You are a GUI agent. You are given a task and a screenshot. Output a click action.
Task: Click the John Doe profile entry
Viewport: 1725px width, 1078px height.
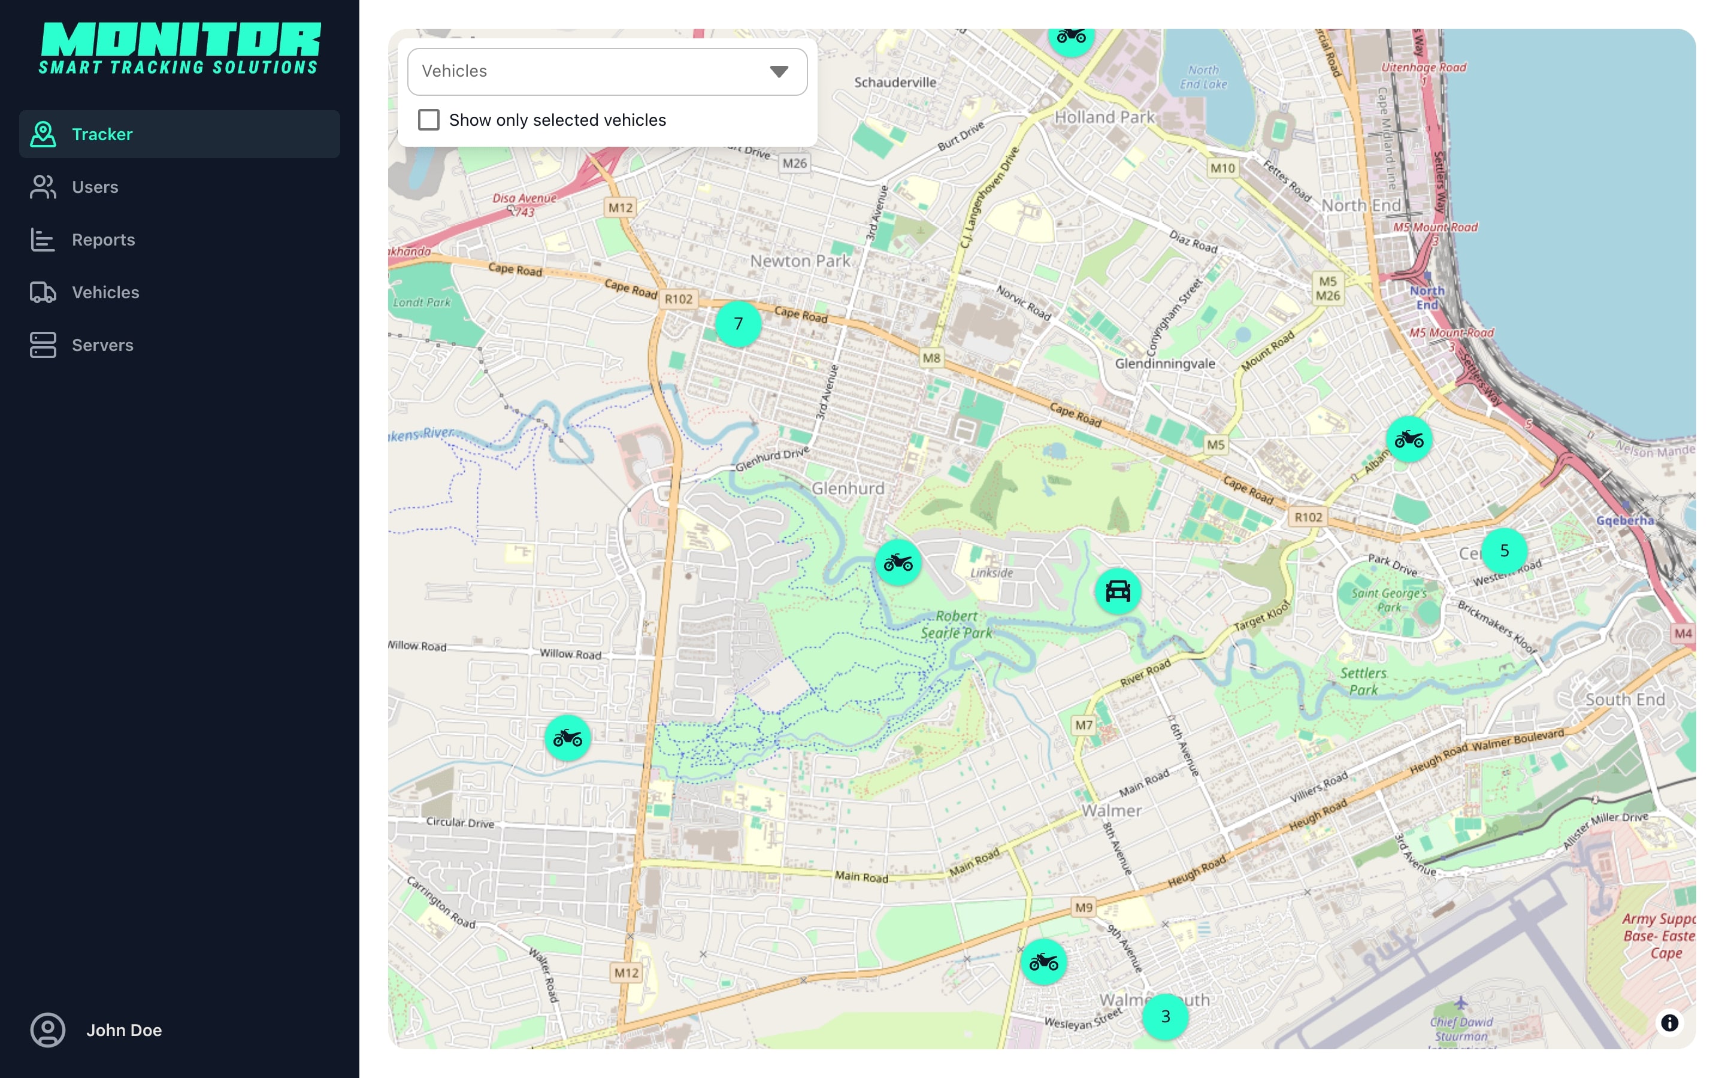click(125, 1029)
